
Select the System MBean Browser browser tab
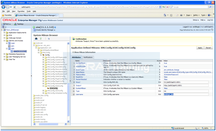click(37, 16)
